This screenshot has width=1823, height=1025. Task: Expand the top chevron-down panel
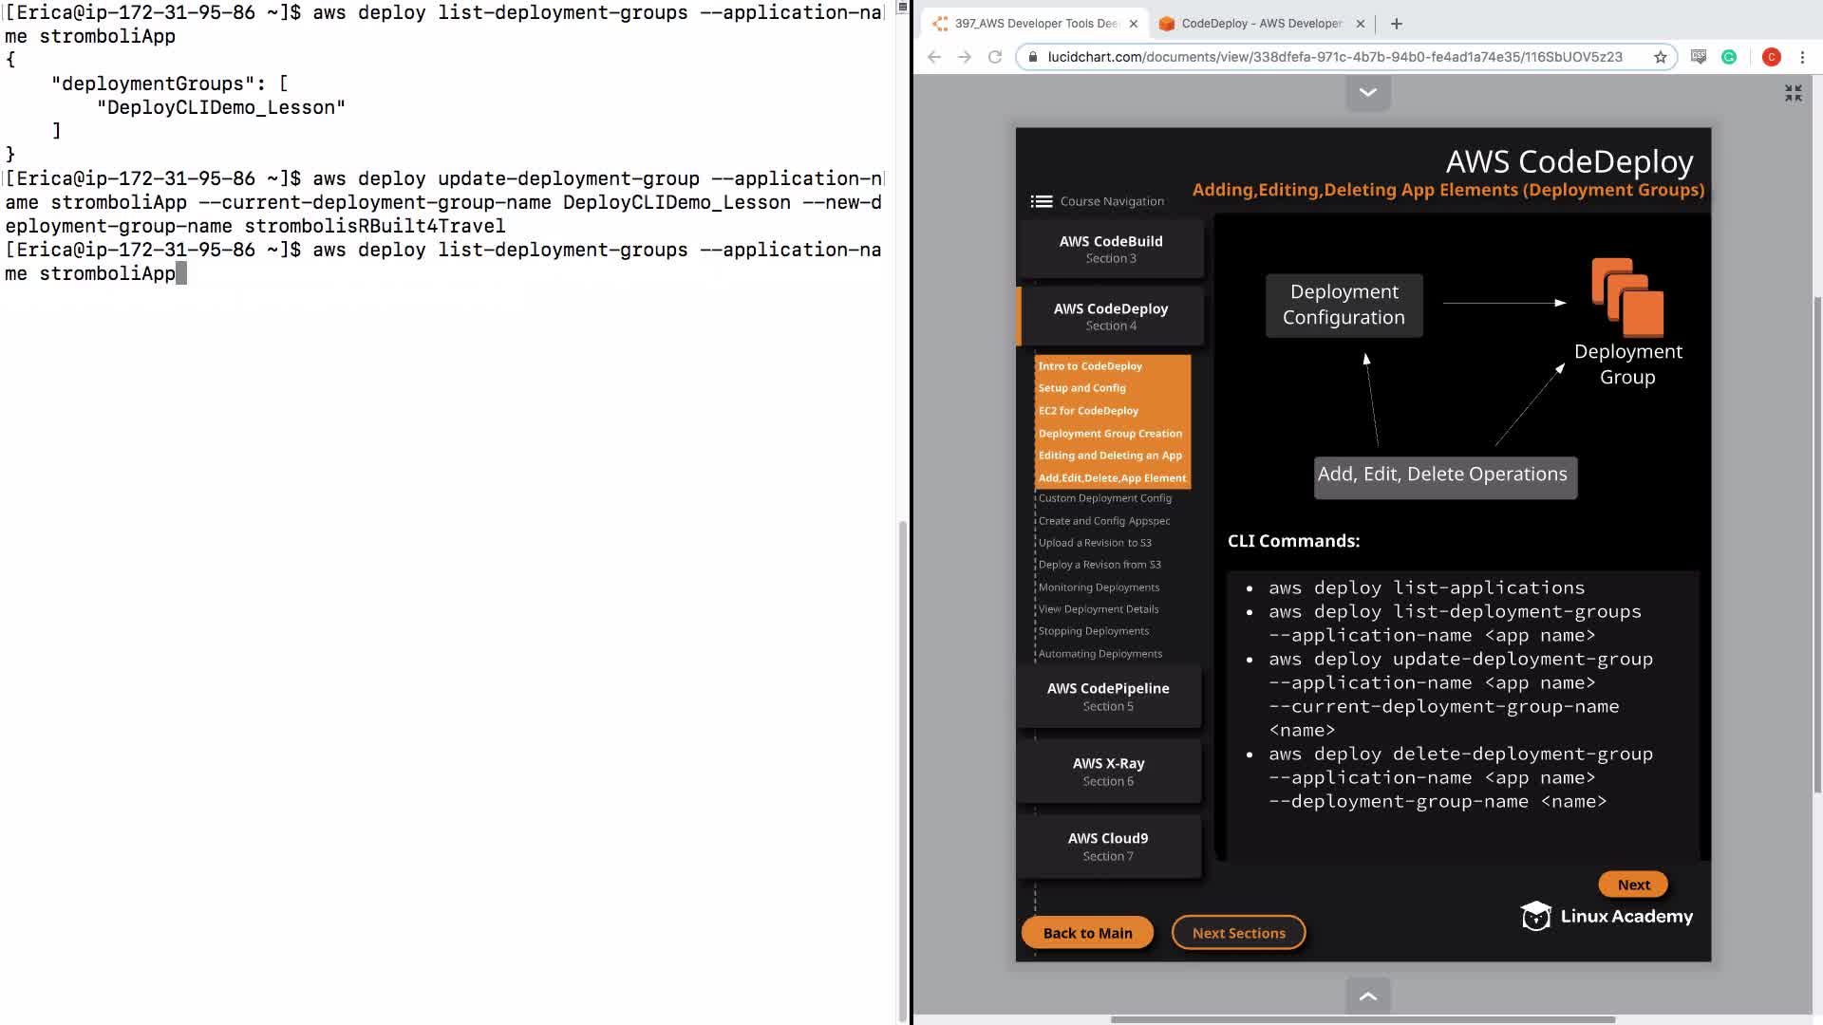click(1368, 92)
